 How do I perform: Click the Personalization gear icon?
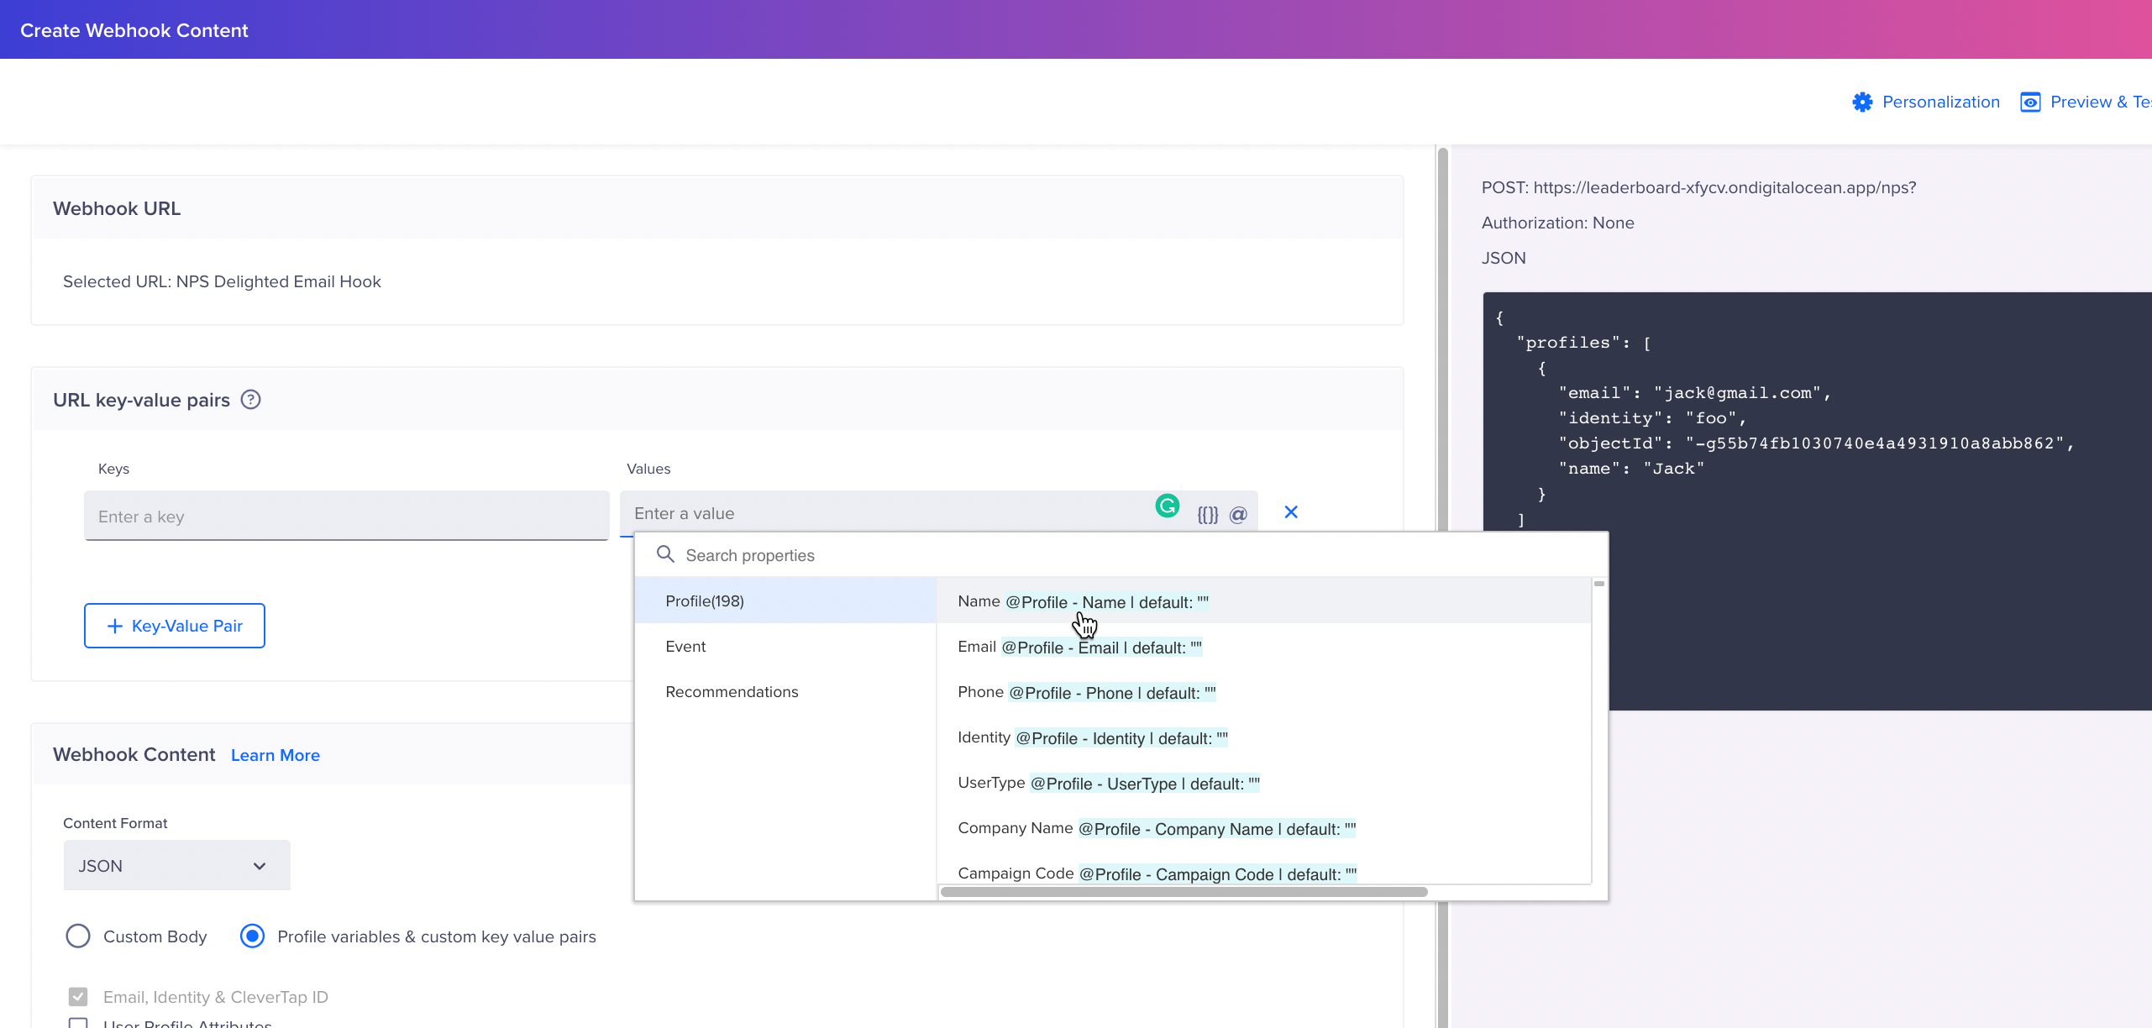[1862, 102]
